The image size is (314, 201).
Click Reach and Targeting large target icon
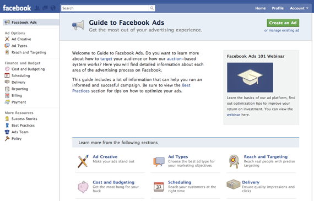pyautogui.click(x=234, y=161)
